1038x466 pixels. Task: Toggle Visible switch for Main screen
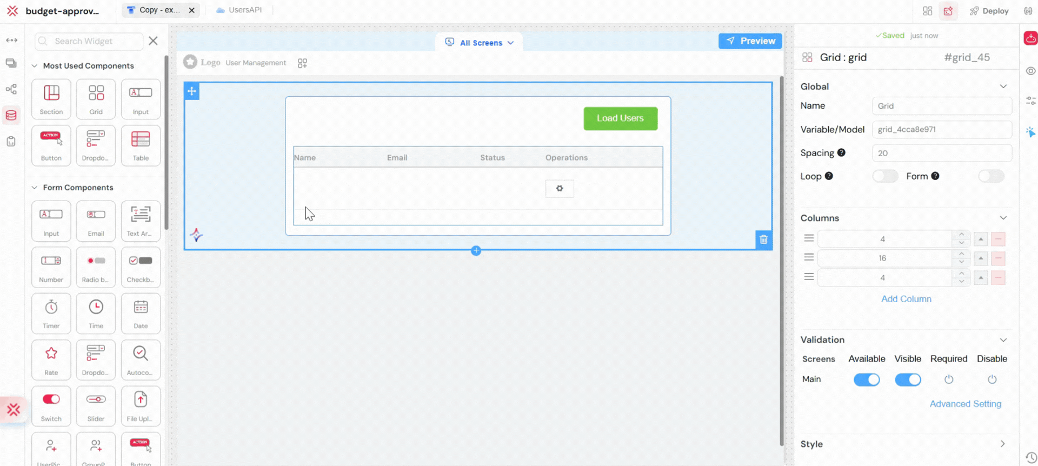(x=908, y=380)
